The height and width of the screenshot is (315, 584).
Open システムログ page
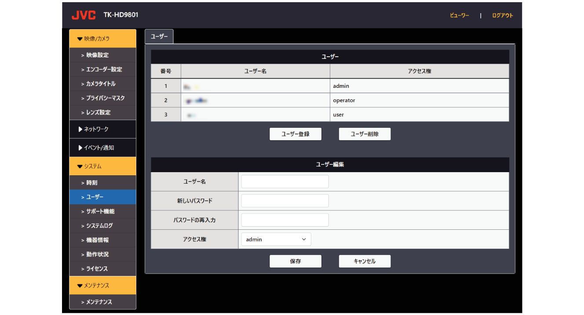[x=102, y=226]
